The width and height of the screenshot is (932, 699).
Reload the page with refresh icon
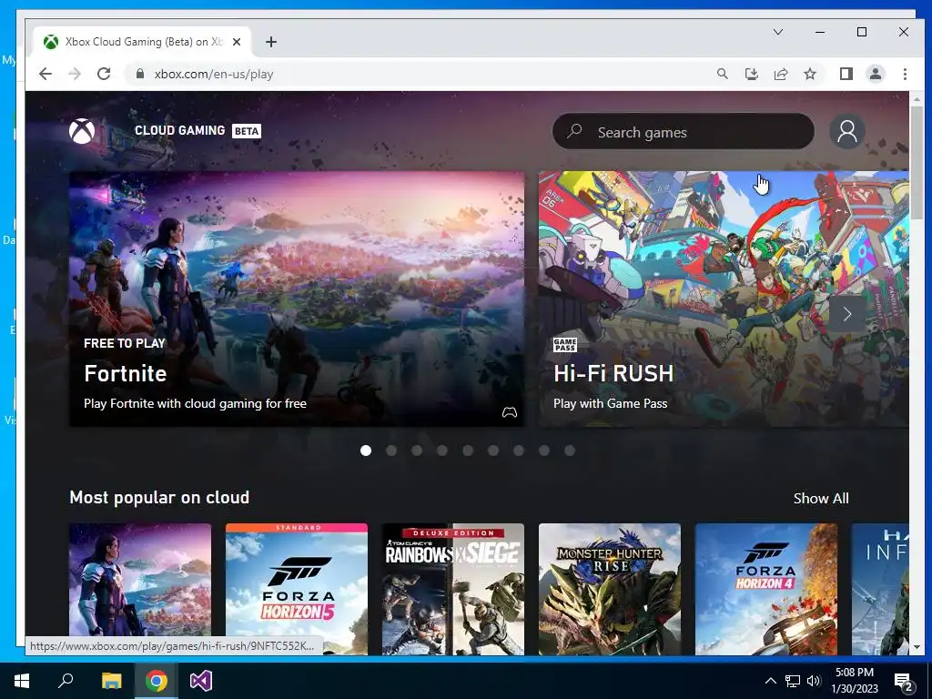[104, 74]
